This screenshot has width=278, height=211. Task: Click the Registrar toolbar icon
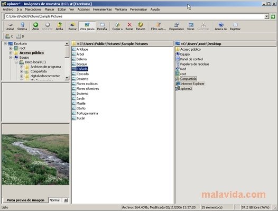[x=235, y=26]
